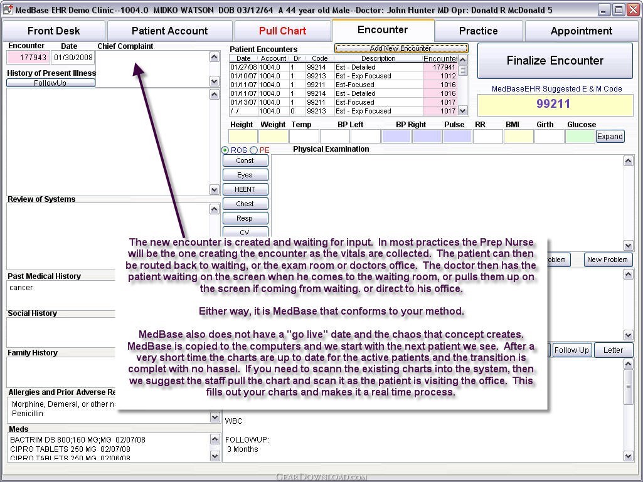Select CIPRO TABLETS 250 MG 02/07/08 entry

[x=70, y=449]
